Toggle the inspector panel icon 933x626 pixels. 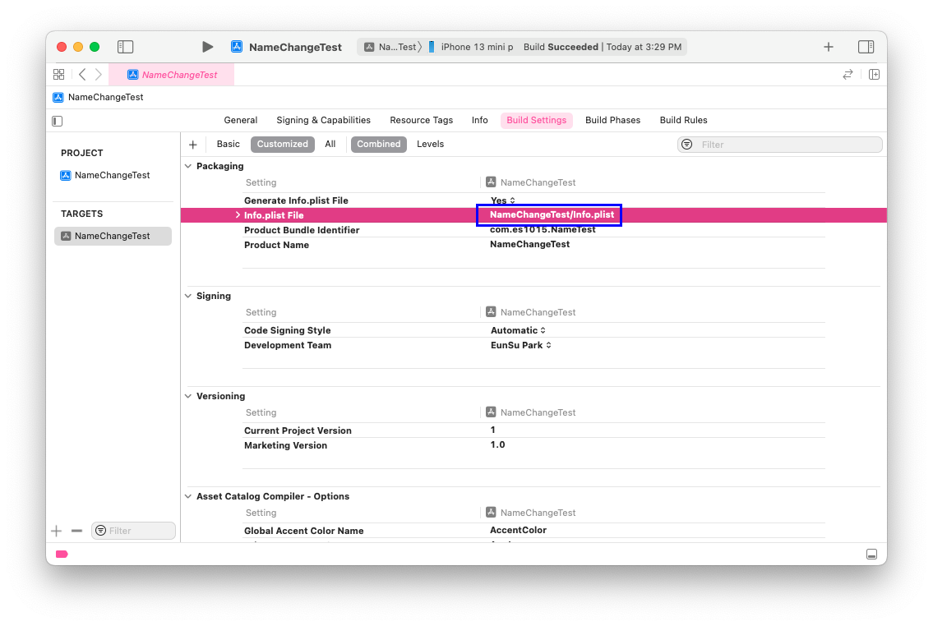pos(866,47)
